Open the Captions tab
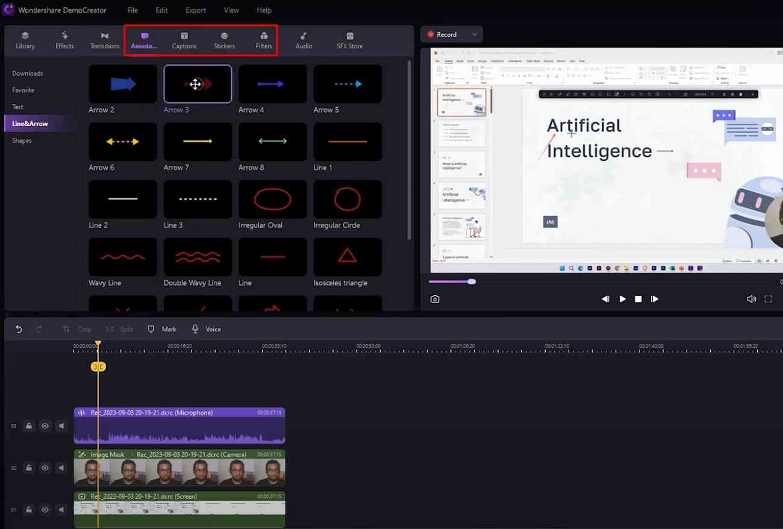This screenshot has height=529, width=783. coord(184,40)
